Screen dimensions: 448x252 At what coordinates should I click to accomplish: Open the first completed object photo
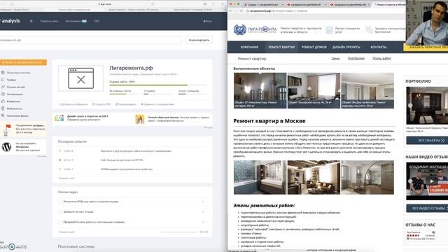(260, 90)
